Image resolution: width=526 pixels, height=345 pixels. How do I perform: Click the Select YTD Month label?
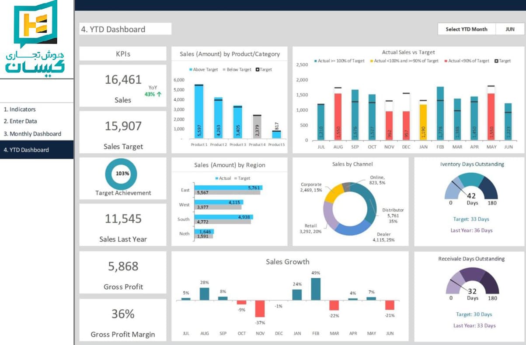click(x=466, y=29)
